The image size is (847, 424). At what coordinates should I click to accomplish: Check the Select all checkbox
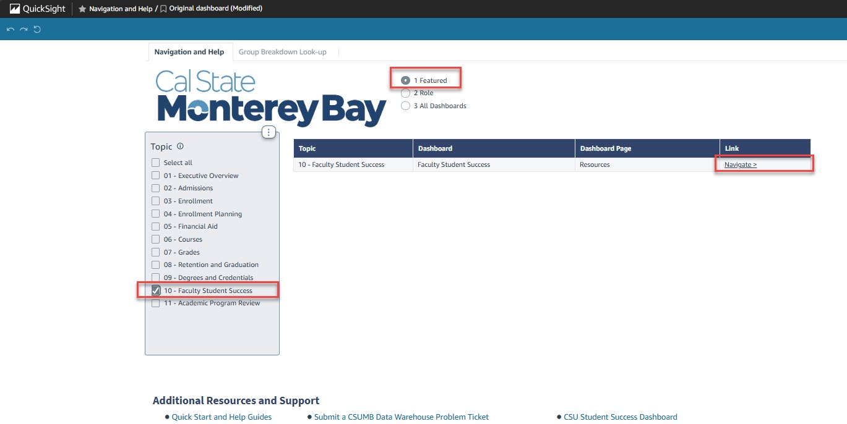point(155,162)
